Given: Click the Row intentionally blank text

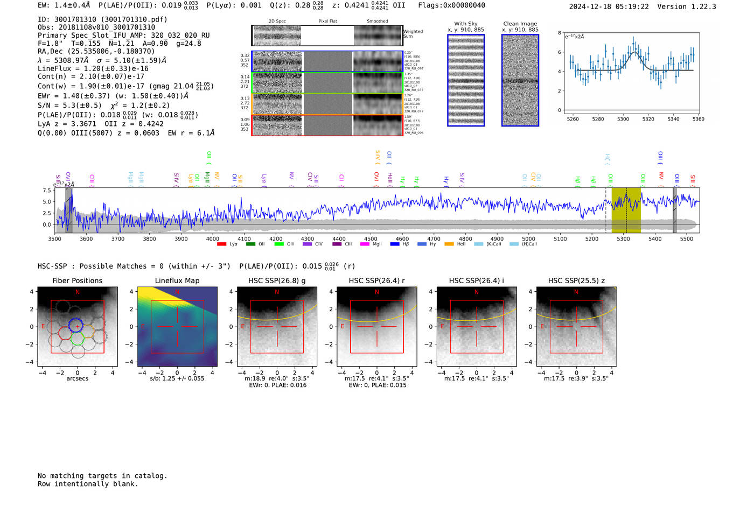Looking at the screenshot, I should coord(88,484).
